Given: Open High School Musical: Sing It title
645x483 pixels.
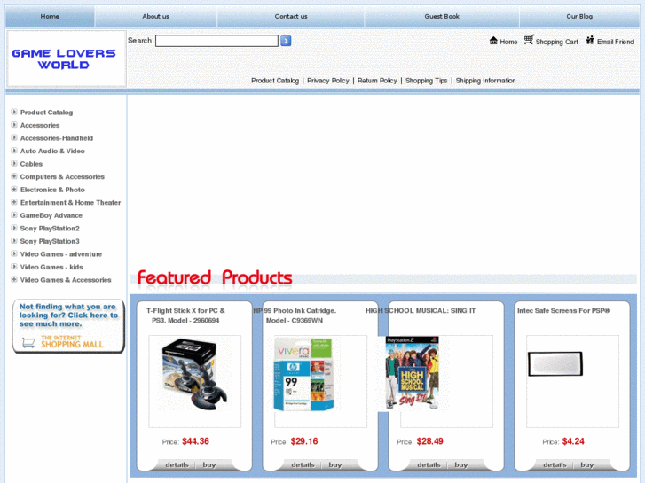Looking at the screenshot, I should pos(421,311).
